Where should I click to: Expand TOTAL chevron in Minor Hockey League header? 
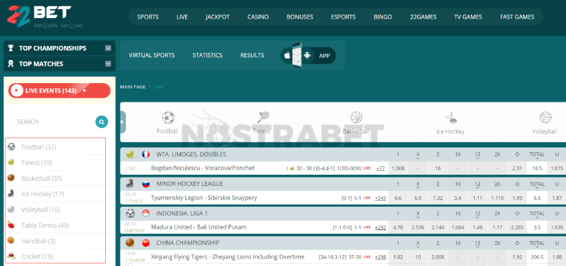coord(537,187)
